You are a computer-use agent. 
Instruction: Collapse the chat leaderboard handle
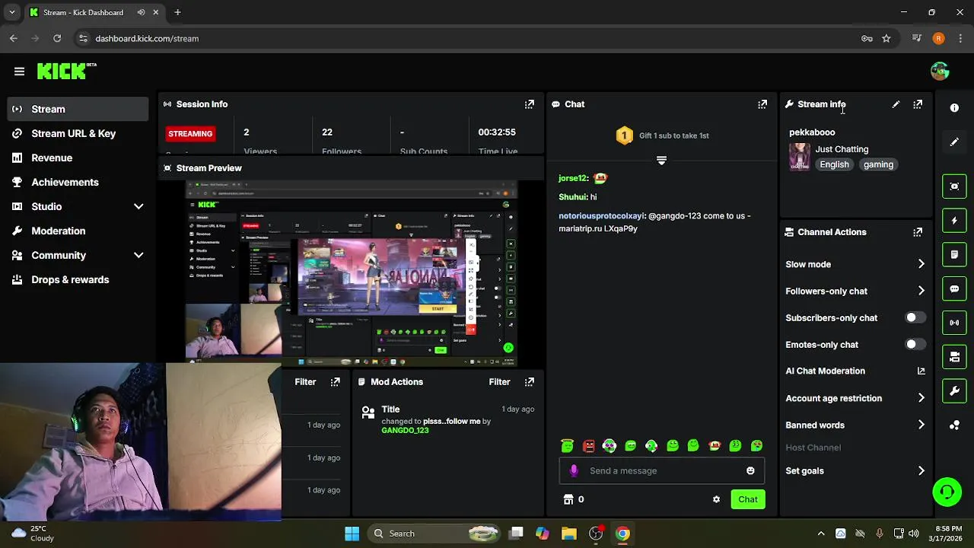pyautogui.click(x=661, y=161)
